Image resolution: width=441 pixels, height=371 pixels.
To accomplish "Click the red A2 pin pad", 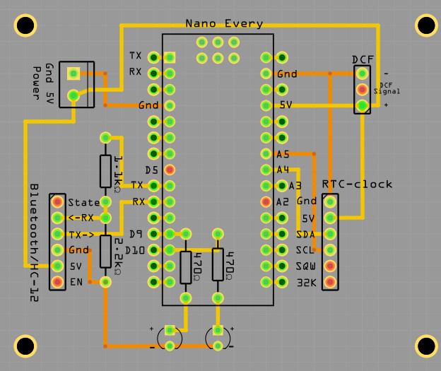I will pyautogui.click(x=266, y=201).
